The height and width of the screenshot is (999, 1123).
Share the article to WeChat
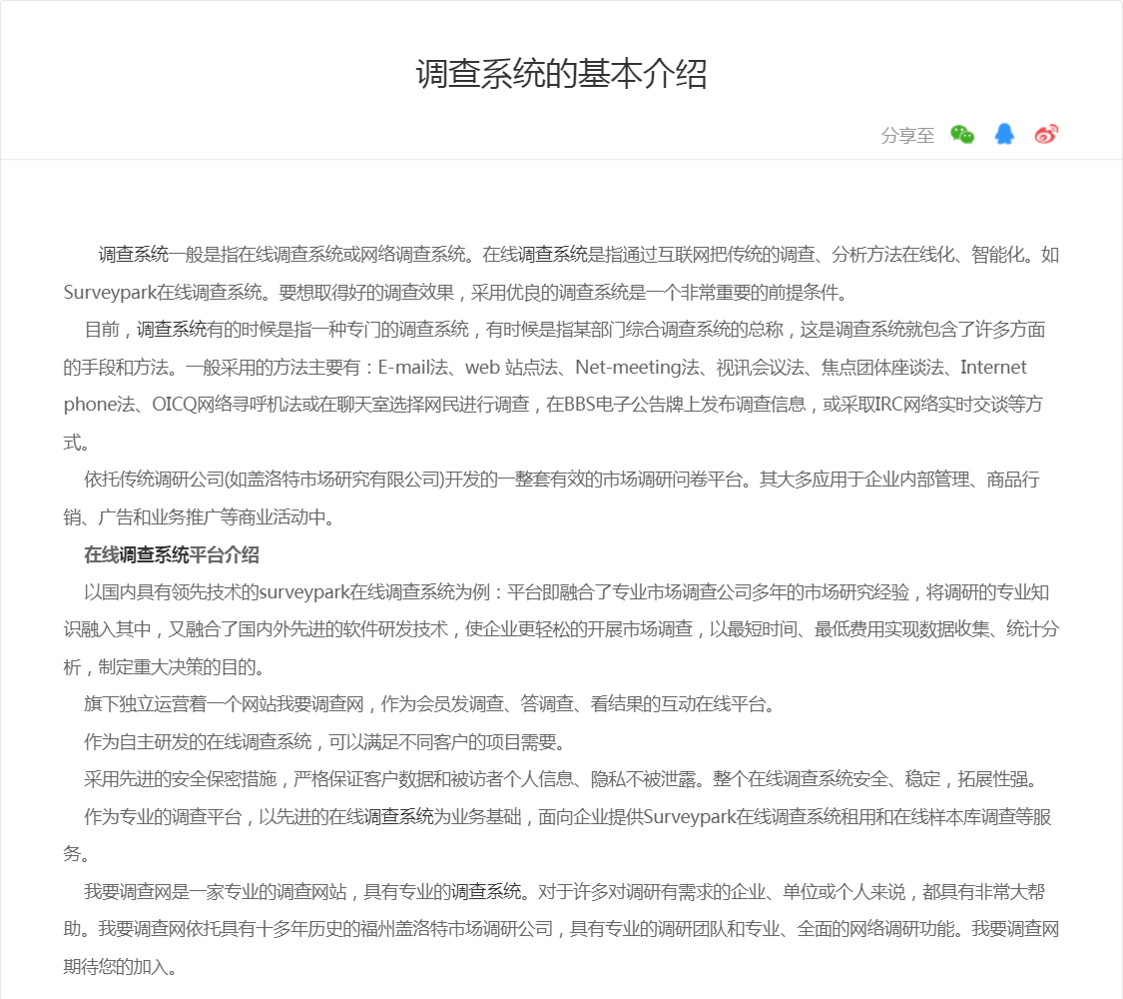point(962,134)
